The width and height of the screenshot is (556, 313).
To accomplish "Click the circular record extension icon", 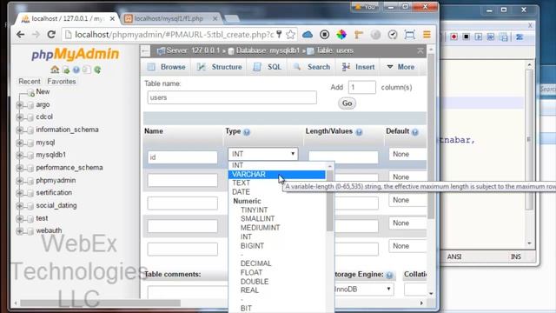I will coord(324,35).
